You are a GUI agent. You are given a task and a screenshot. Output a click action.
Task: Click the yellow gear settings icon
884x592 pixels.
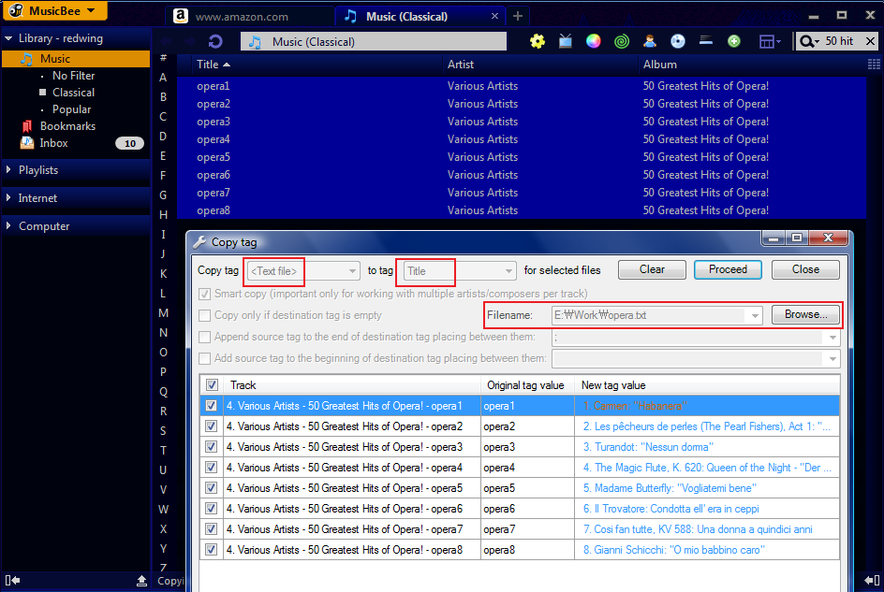click(538, 41)
